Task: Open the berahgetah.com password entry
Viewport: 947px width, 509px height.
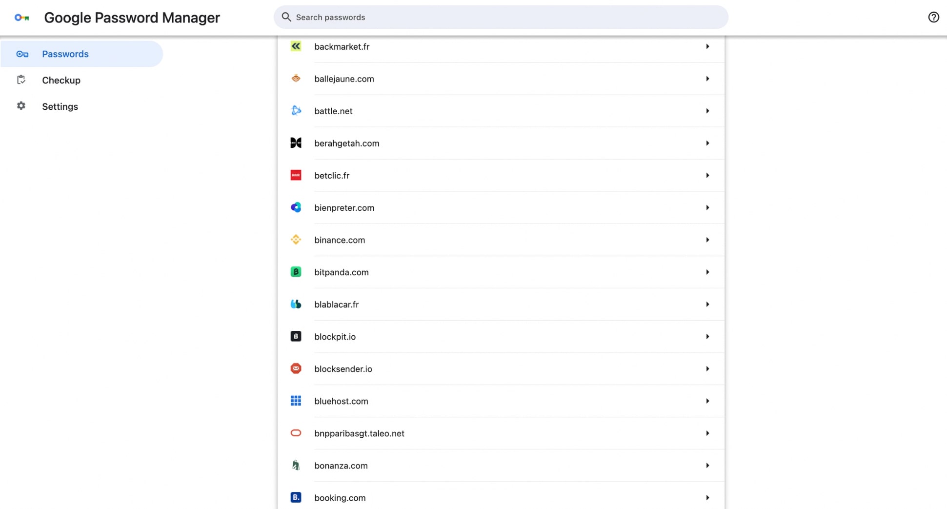Action: [x=501, y=143]
